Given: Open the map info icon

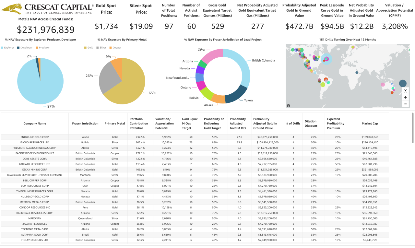Looking at the screenshot, I should (x=289, y=105).
